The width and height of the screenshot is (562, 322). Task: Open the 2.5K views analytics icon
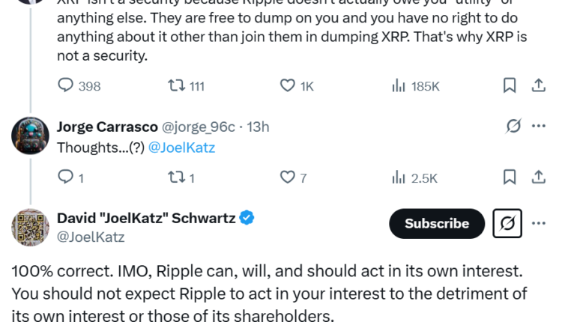pyautogui.click(x=399, y=177)
